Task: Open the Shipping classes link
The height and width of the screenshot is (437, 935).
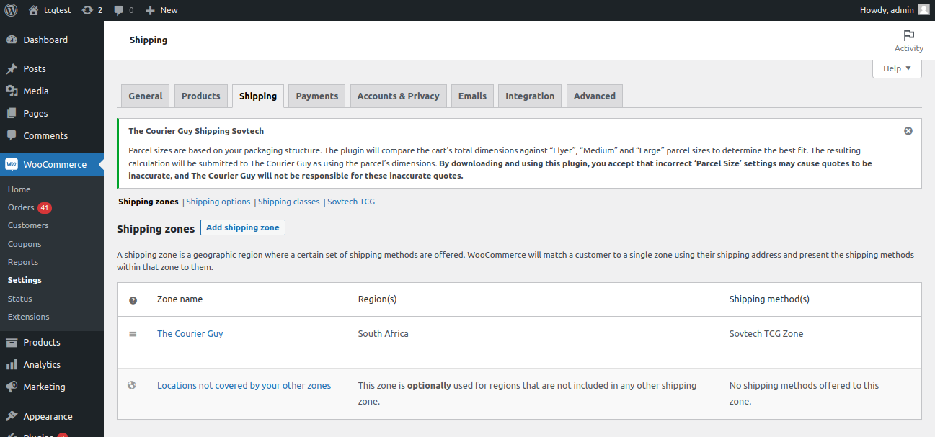Action: click(289, 202)
